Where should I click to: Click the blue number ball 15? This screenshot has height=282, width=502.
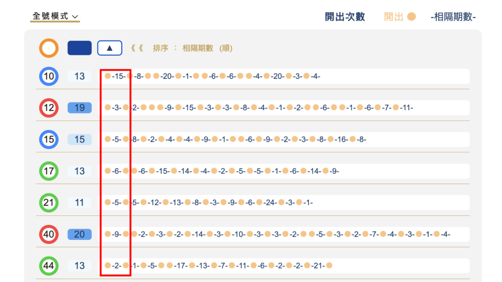tap(49, 140)
